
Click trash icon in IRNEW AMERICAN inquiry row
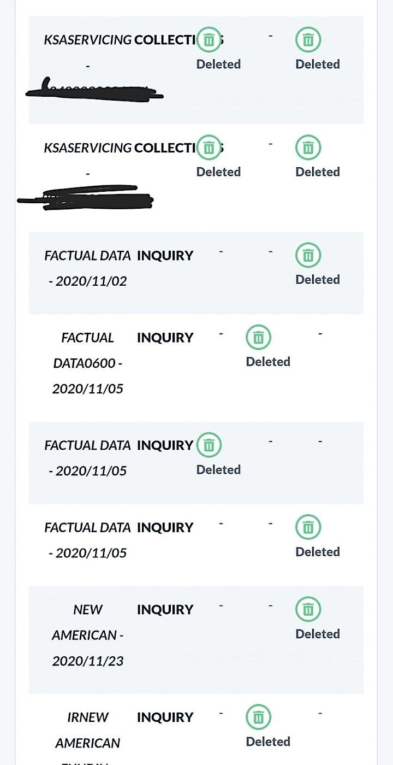tap(259, 717)
